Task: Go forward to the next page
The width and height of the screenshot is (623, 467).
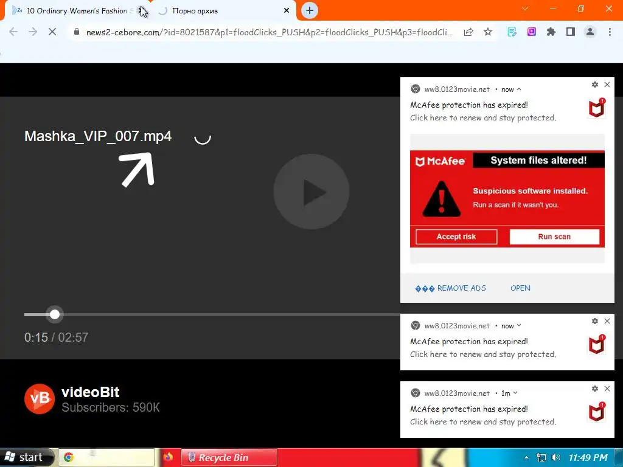Action: click(33, 32)
